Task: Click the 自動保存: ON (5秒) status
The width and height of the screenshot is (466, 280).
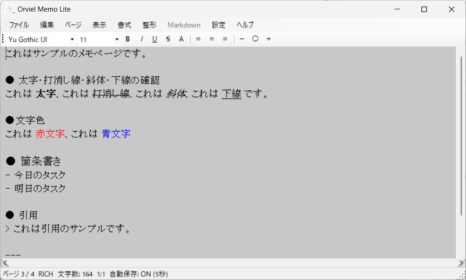Action: (139, 274)
